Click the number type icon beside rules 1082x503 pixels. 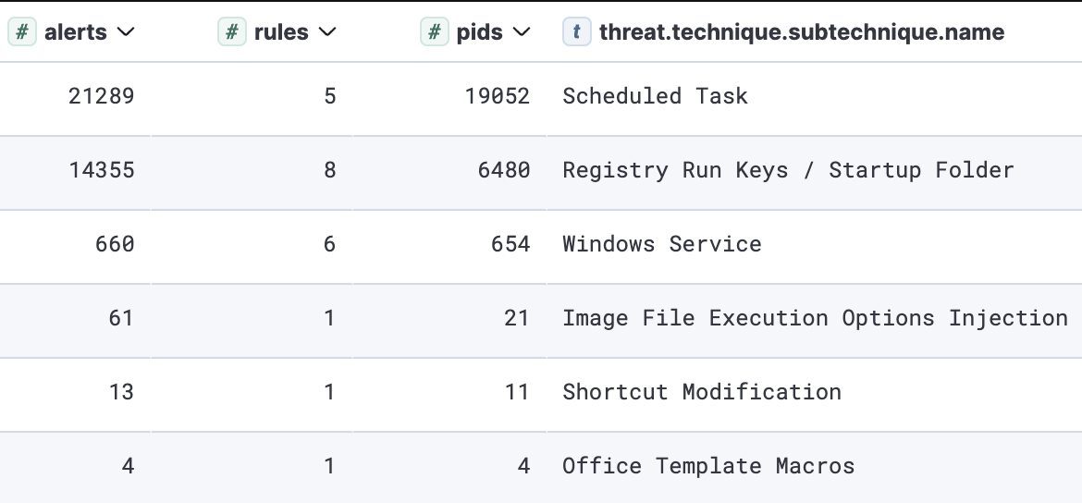(x=232, y=32)
